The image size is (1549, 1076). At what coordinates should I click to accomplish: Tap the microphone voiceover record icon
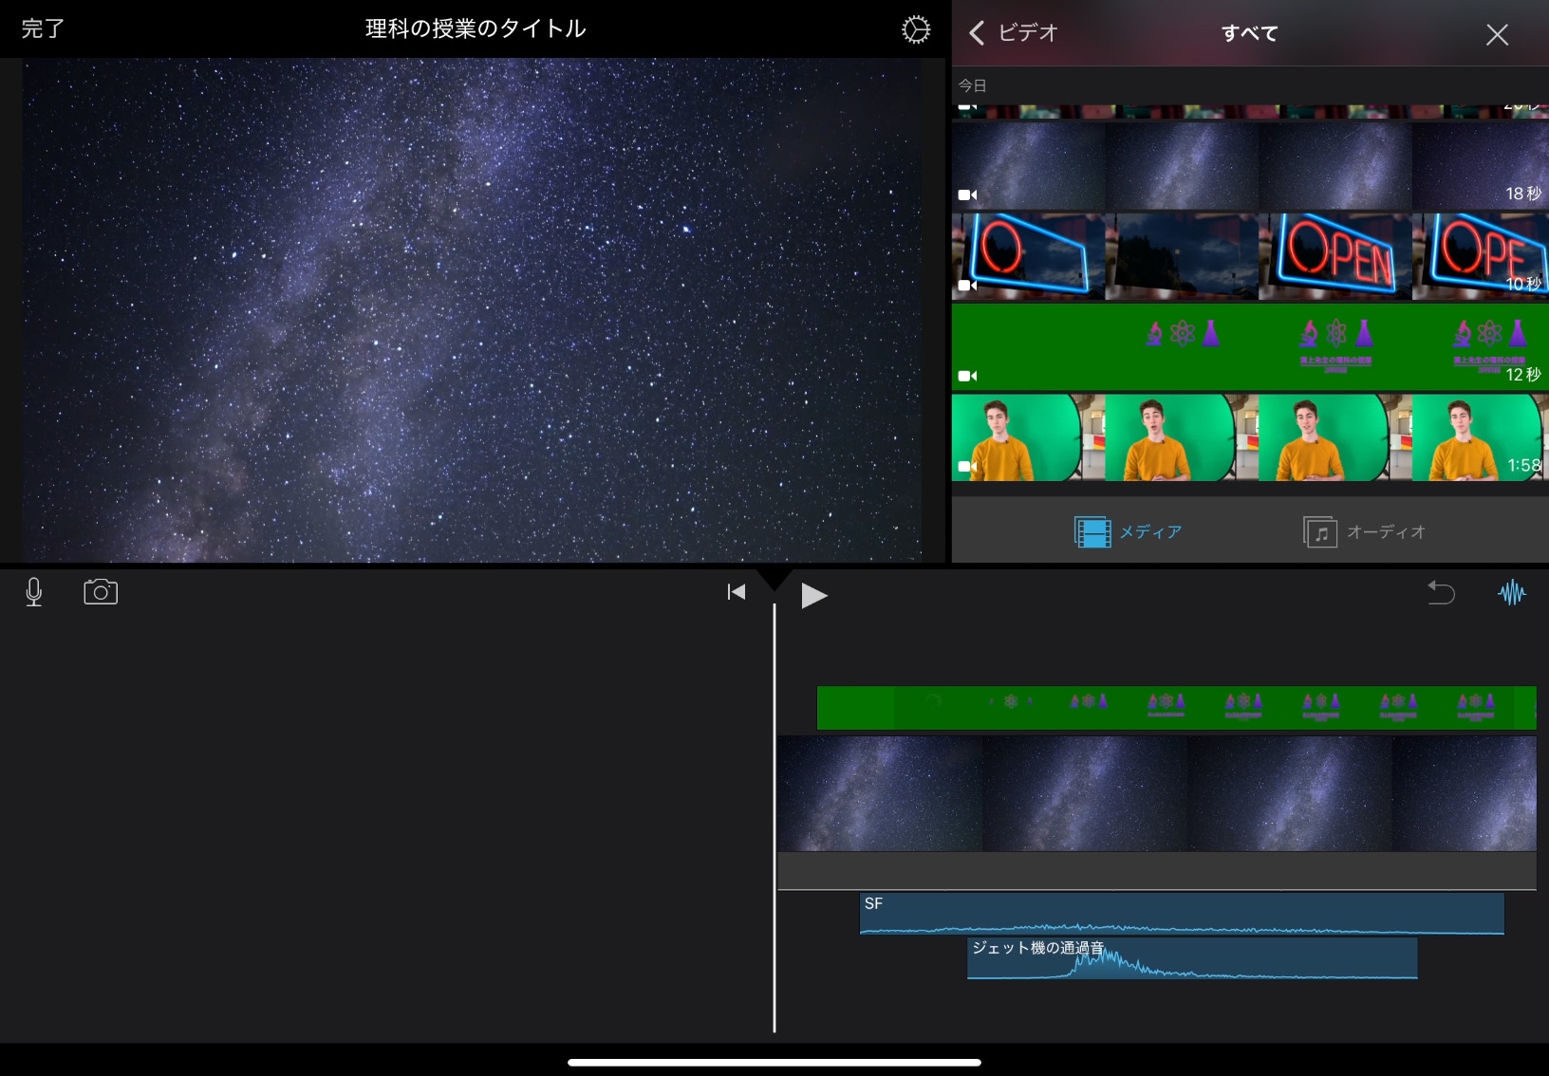34,592
